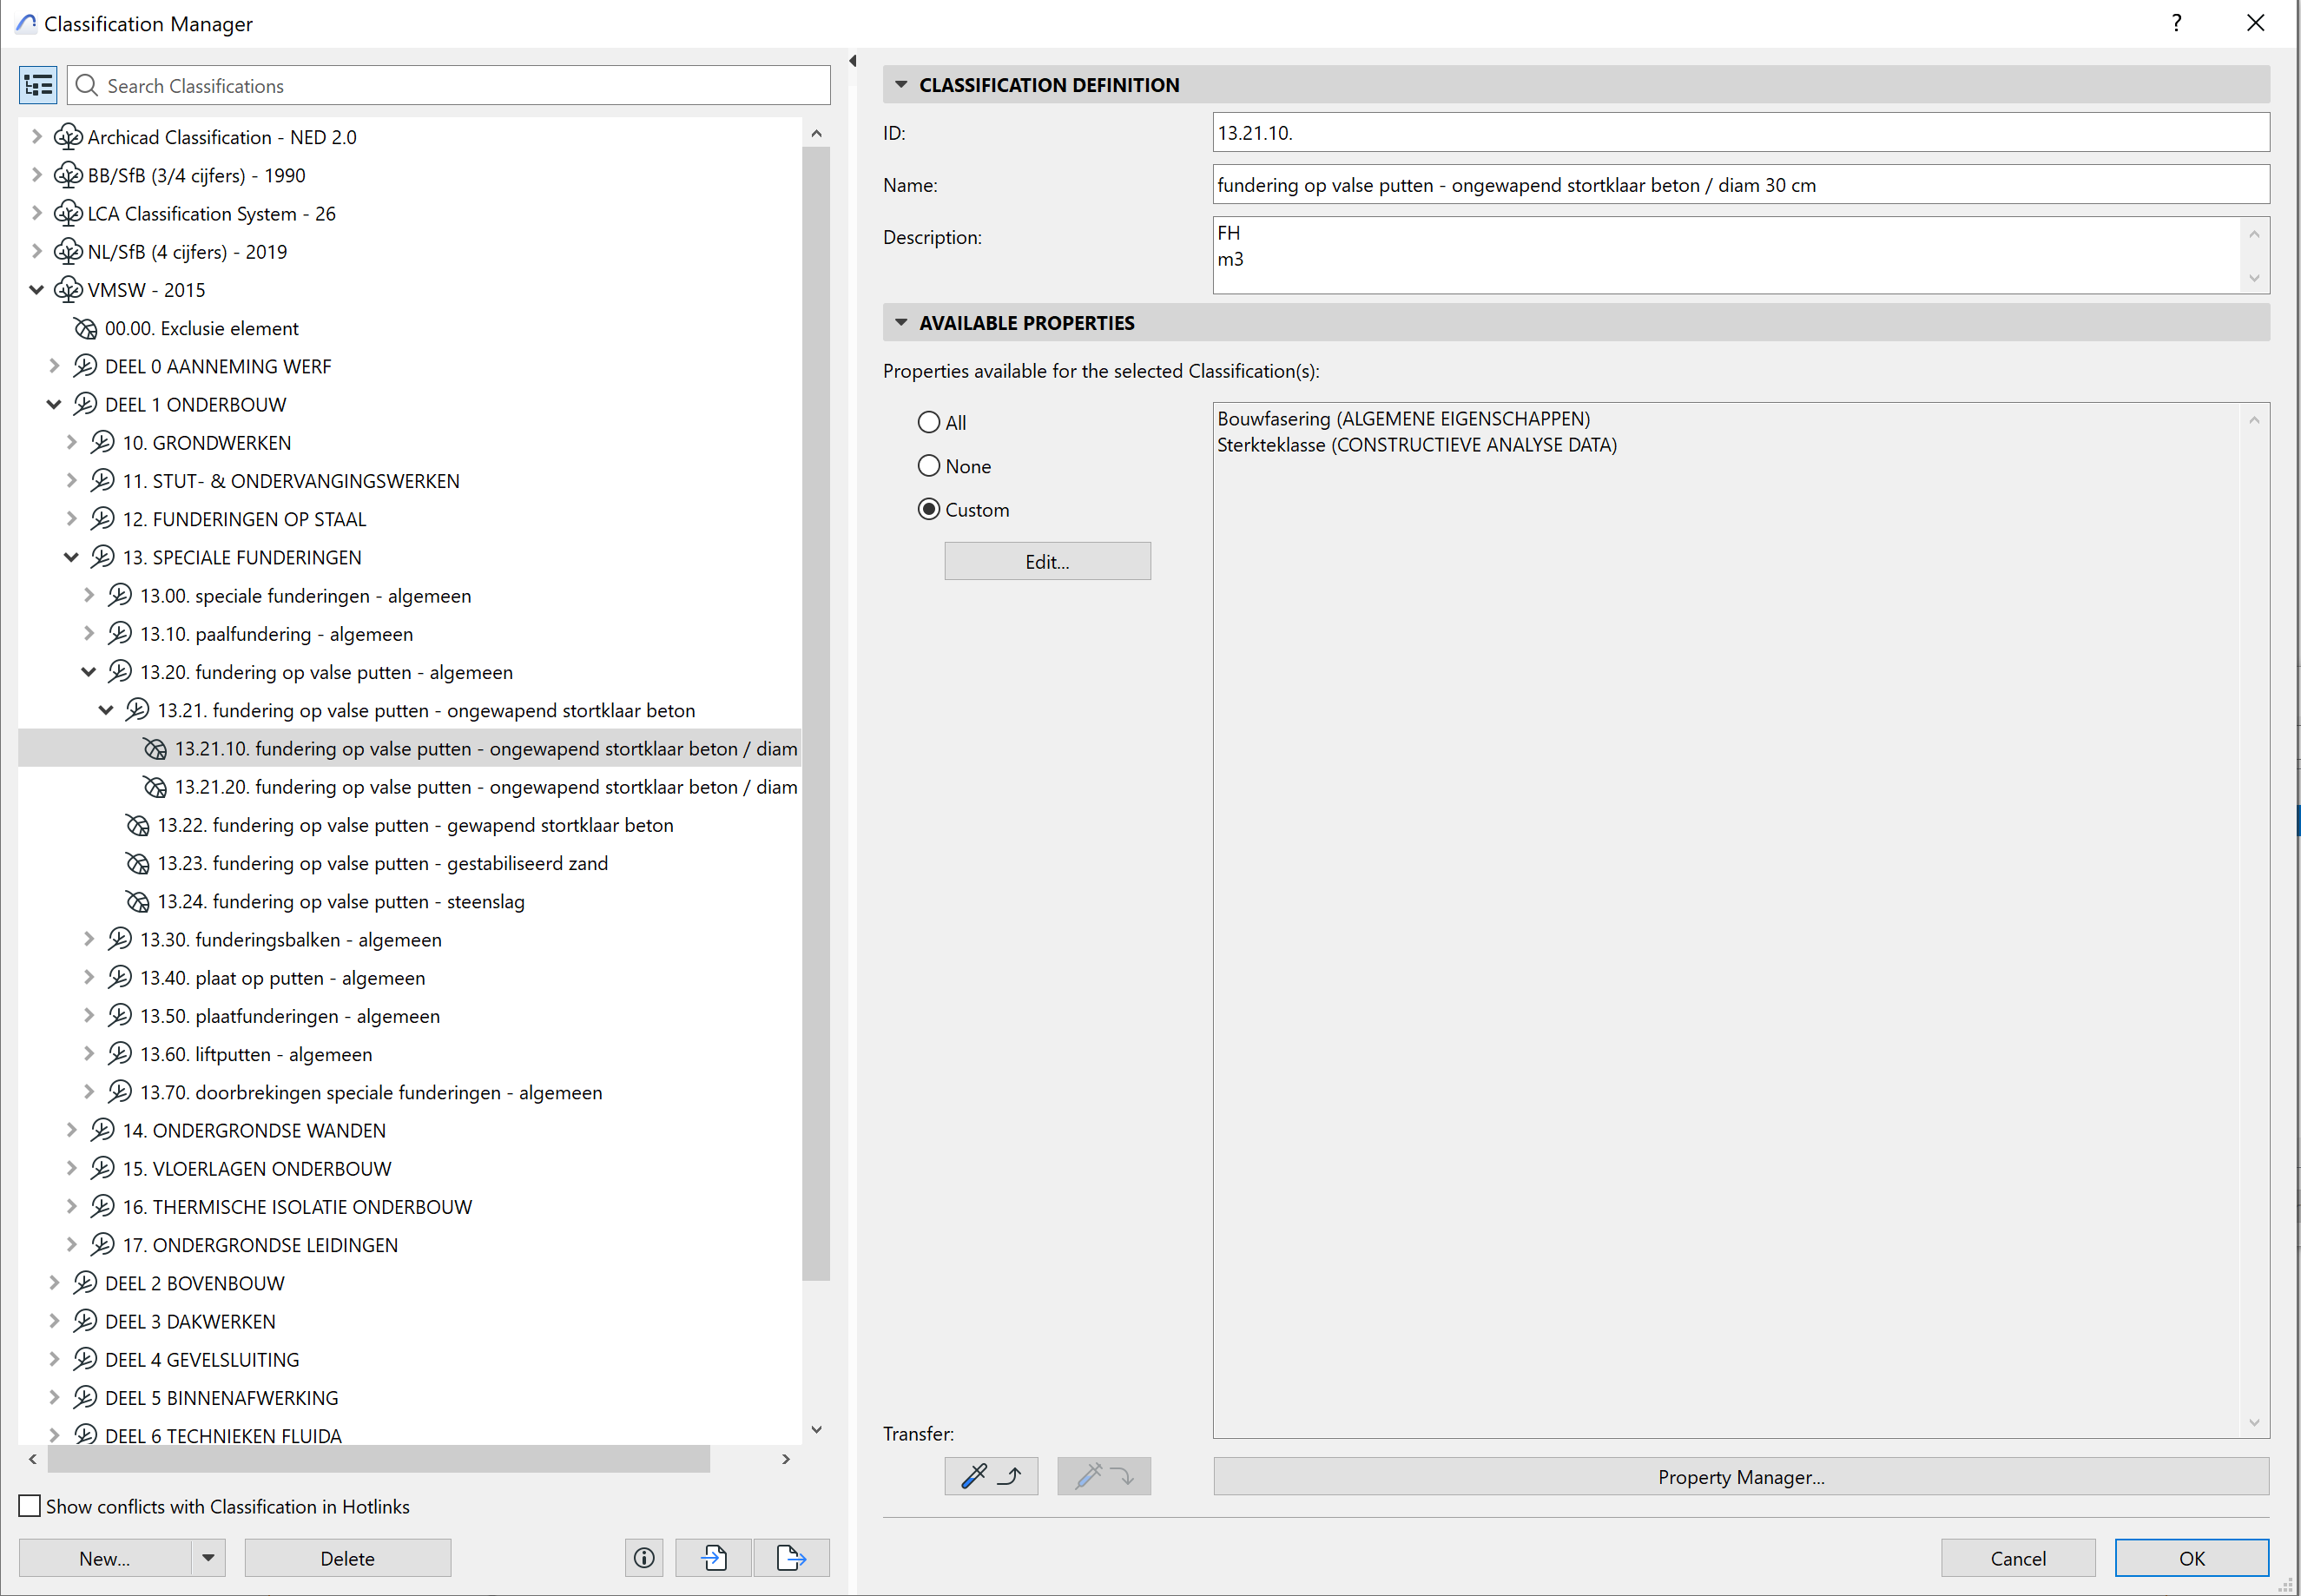Click the inject properties syringe icon
This screenshot has height=1596, width=2301.
click(x=1104, y=1476)
